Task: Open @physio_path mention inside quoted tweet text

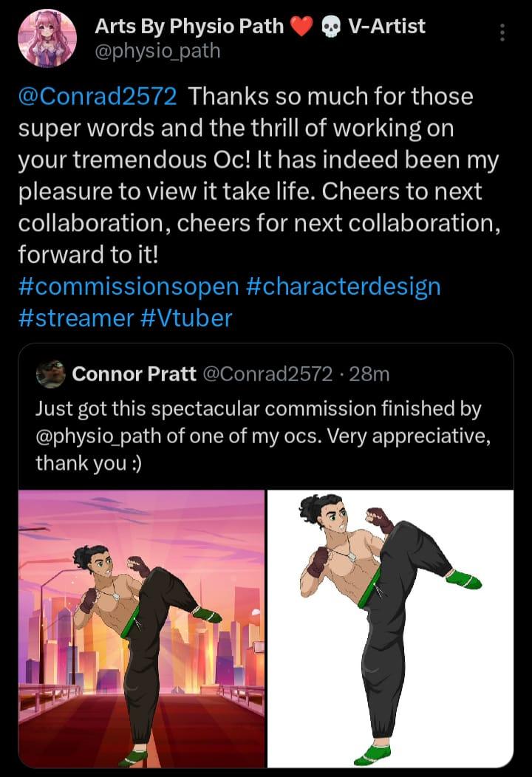Action: 99,436
